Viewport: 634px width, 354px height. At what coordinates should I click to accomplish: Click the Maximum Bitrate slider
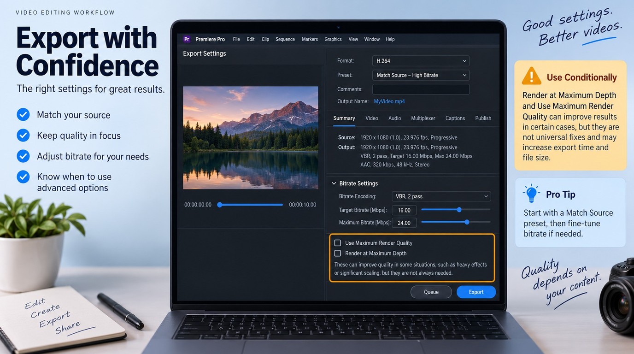(456, 222)
